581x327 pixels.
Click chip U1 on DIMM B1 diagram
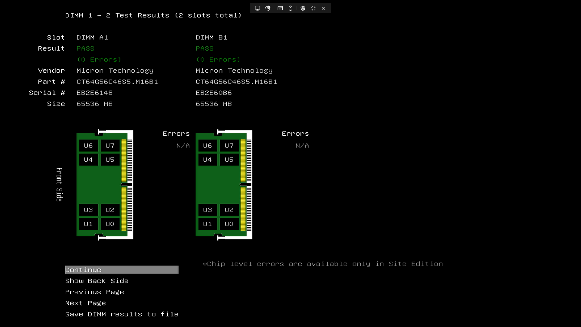208,224
